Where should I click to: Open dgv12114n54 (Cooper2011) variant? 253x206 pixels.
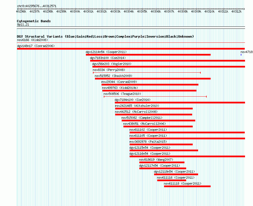tap(106, 52)
